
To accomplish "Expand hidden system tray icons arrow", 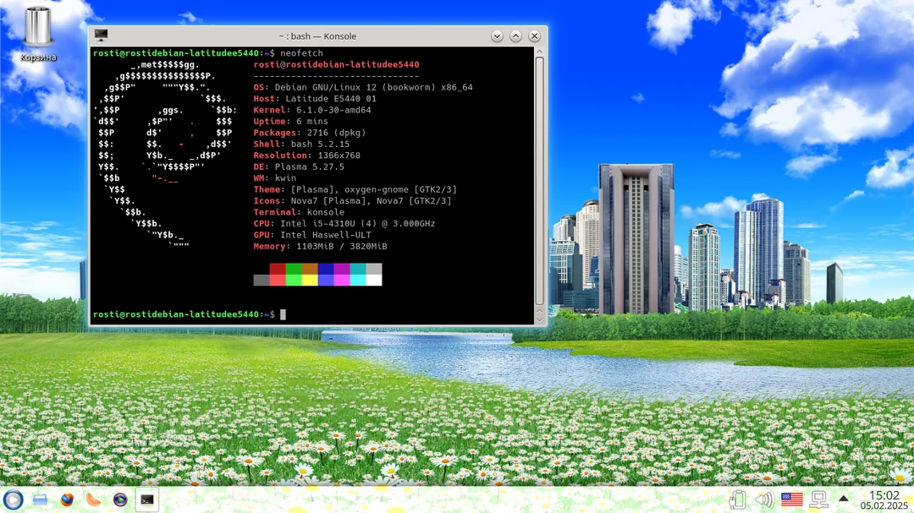I will (844, 499).
